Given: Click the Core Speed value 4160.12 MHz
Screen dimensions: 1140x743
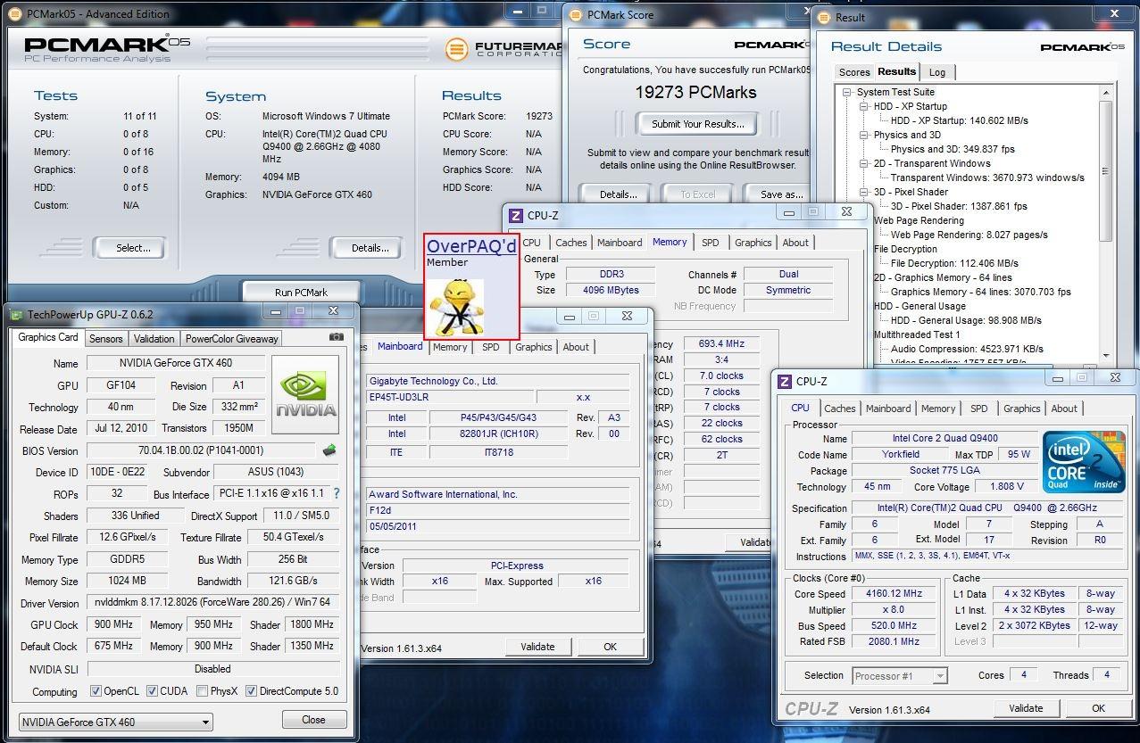Looking at the screenshot, I should click(894, 593).
